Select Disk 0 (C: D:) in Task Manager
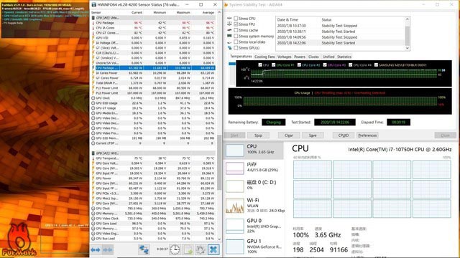Image resolution: width=460 pixels, height=258 pixels. point(254,186)
